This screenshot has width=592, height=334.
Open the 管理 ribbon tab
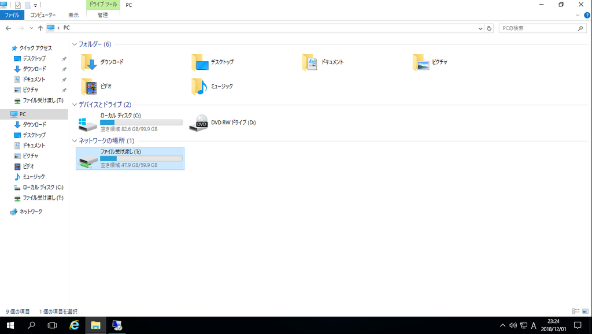click(x=103, y=15)
